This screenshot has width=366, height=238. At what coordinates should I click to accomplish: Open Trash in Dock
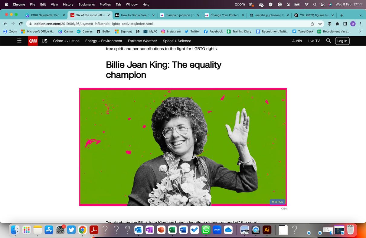tap(350, 230)
